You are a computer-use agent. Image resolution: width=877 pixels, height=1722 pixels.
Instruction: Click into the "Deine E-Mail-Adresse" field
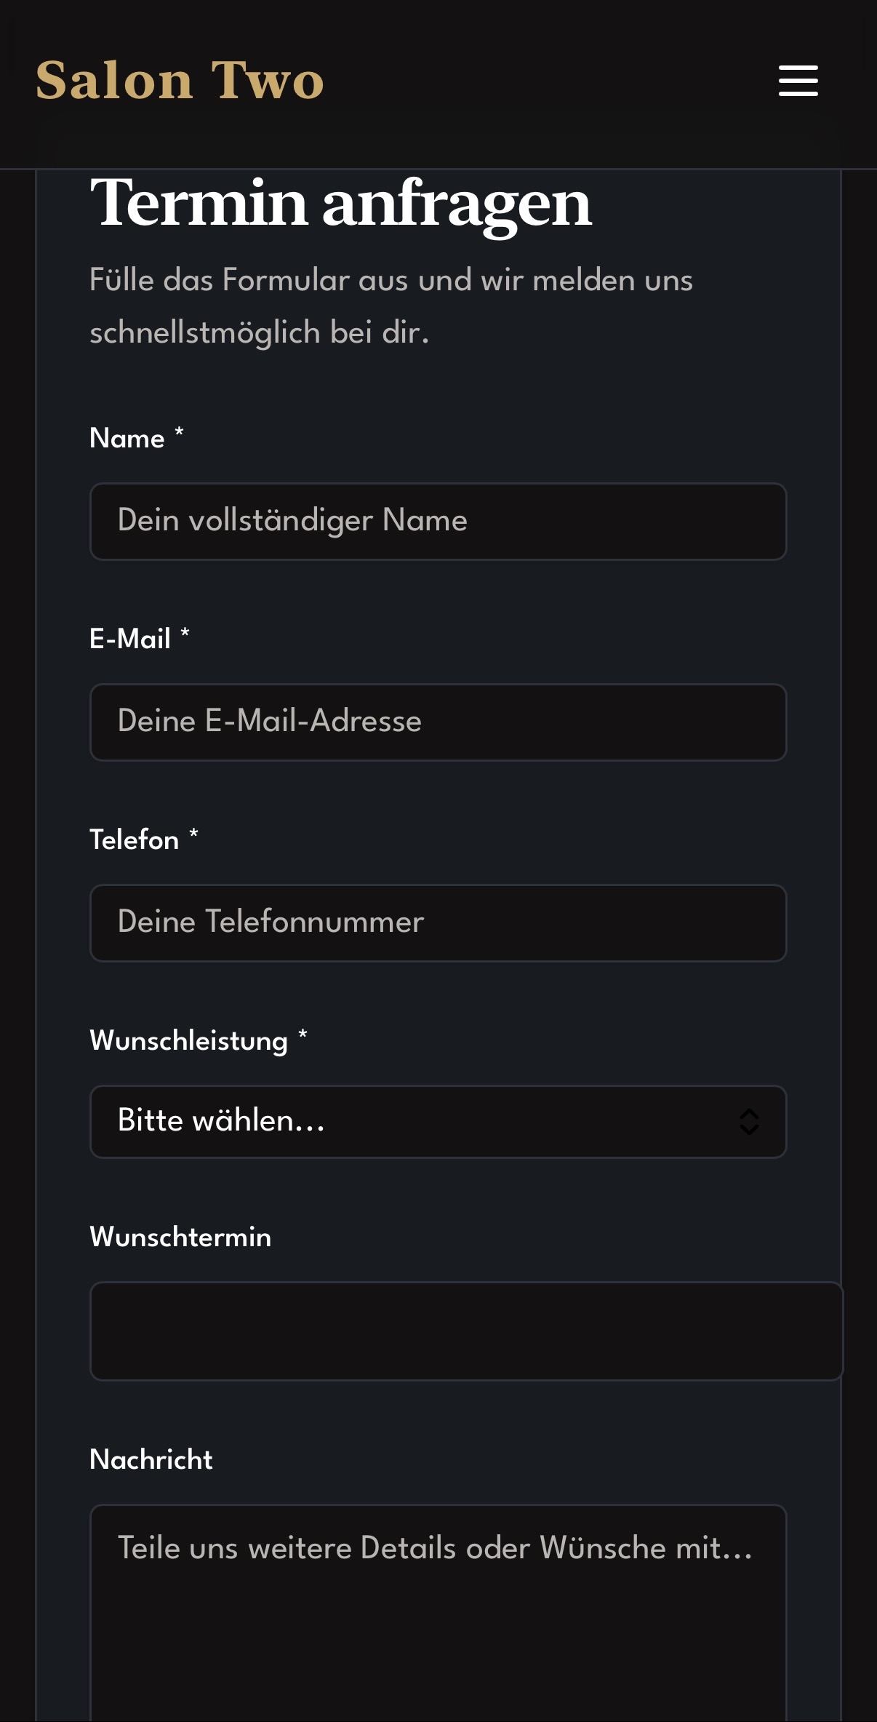click(438, 722)
